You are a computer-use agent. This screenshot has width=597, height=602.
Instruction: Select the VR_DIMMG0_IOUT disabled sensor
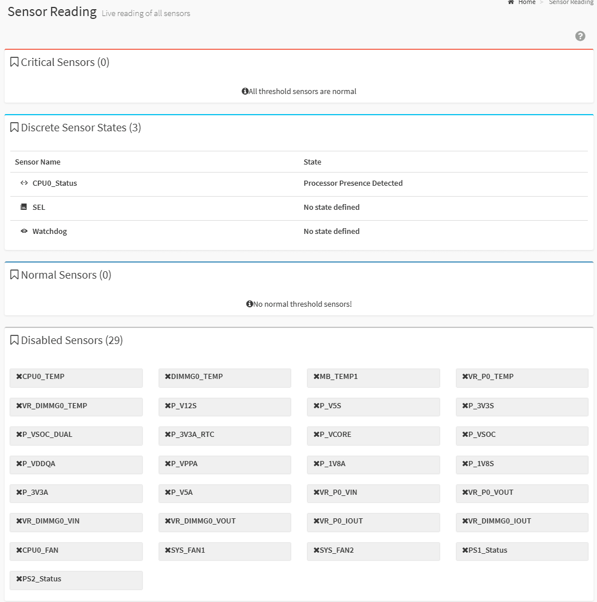click(x=522, y=522)
